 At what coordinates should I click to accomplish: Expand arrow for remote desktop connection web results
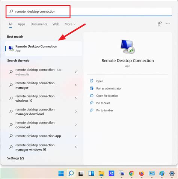click(x=76, y=72)
